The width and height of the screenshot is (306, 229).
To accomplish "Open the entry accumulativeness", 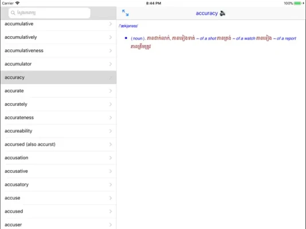I will point(58,51).
